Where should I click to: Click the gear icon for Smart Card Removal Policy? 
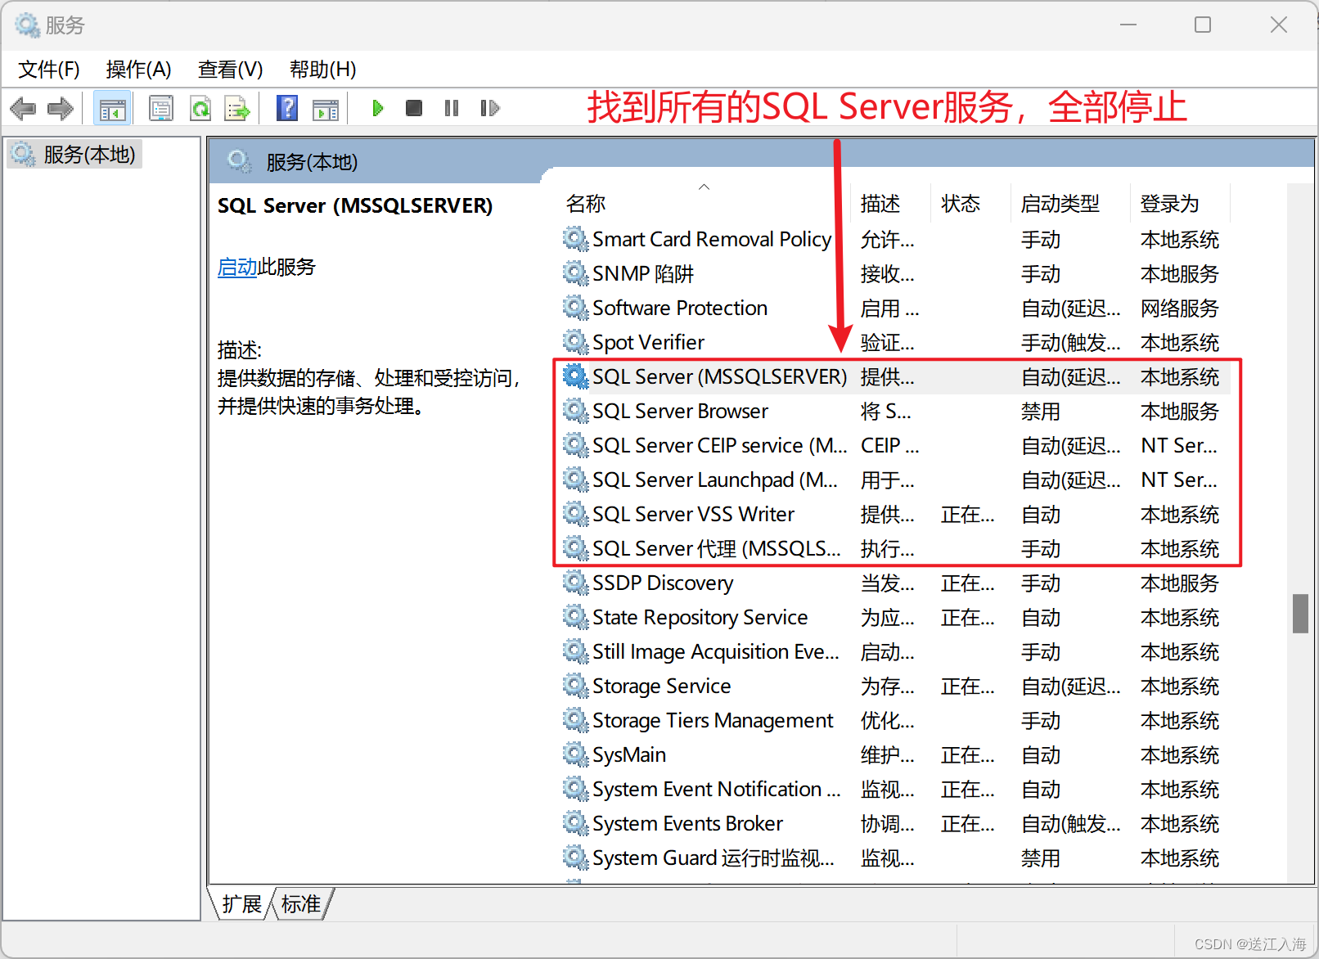(575, 239)
